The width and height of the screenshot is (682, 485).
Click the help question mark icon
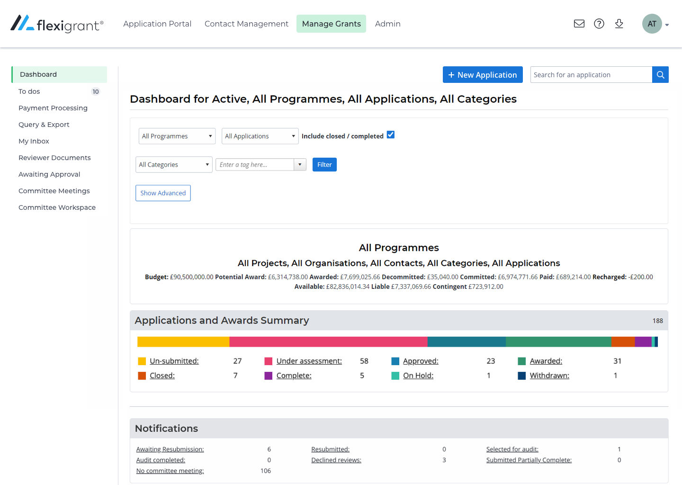point(599,24)
